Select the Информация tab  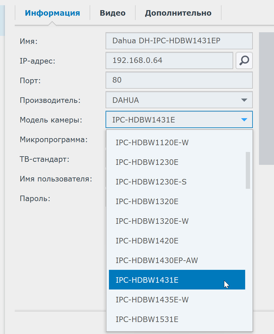52,13
